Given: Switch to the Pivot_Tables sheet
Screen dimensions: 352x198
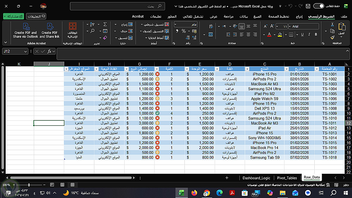Looking at the screenshot, I should point(287,178).
